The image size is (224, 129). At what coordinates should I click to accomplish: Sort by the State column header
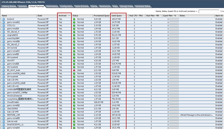(47, 16)
